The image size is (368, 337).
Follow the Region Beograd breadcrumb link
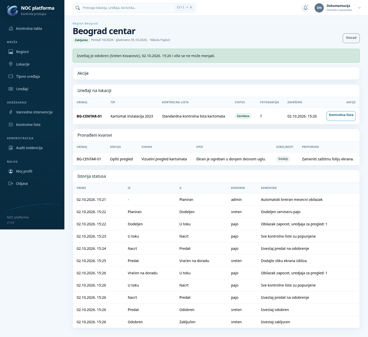85,23
